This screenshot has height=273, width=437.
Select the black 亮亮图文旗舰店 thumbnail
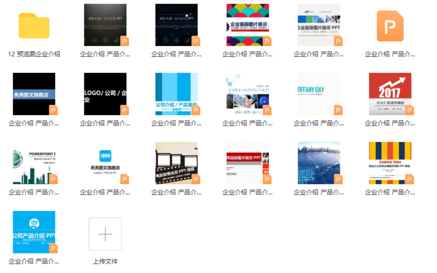(34, 94)
